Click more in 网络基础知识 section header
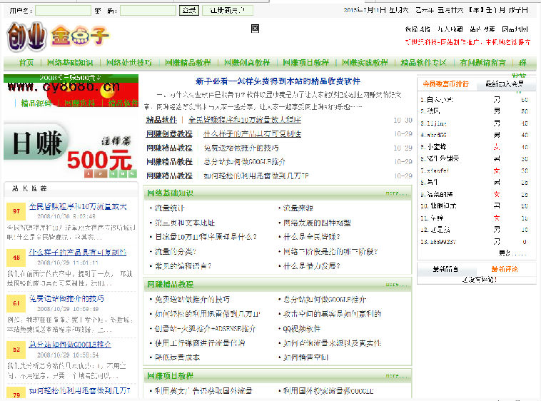The width and height of the screenshot is (541, 401). [x=397, y=193]
